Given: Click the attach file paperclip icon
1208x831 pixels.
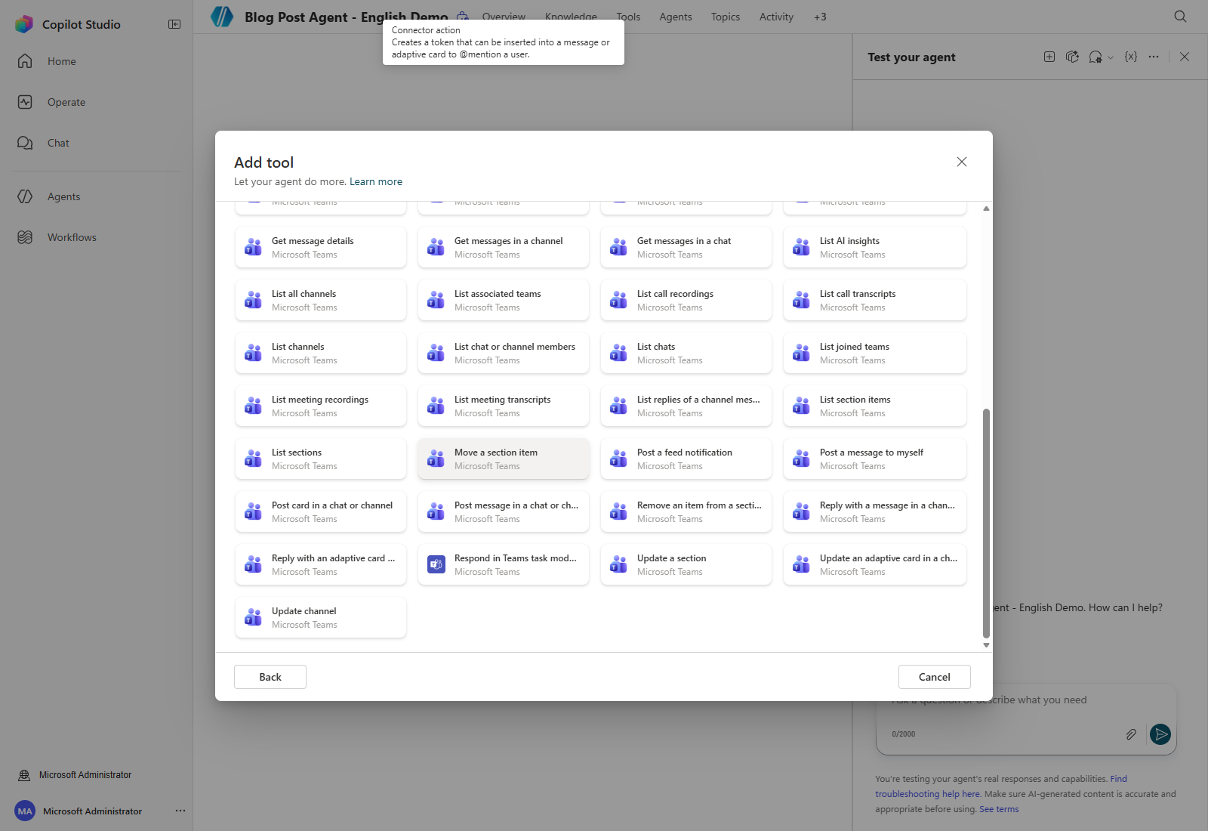Looking at the screenshot, I should [1131, 734].
